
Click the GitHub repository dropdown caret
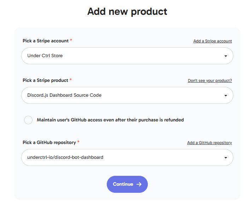pyautogui.click(x=226, y=158)
